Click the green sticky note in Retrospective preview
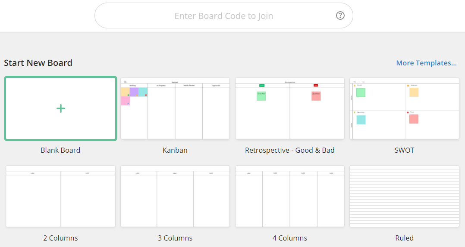This screenshot has height=247, width=465. (261, 96)
